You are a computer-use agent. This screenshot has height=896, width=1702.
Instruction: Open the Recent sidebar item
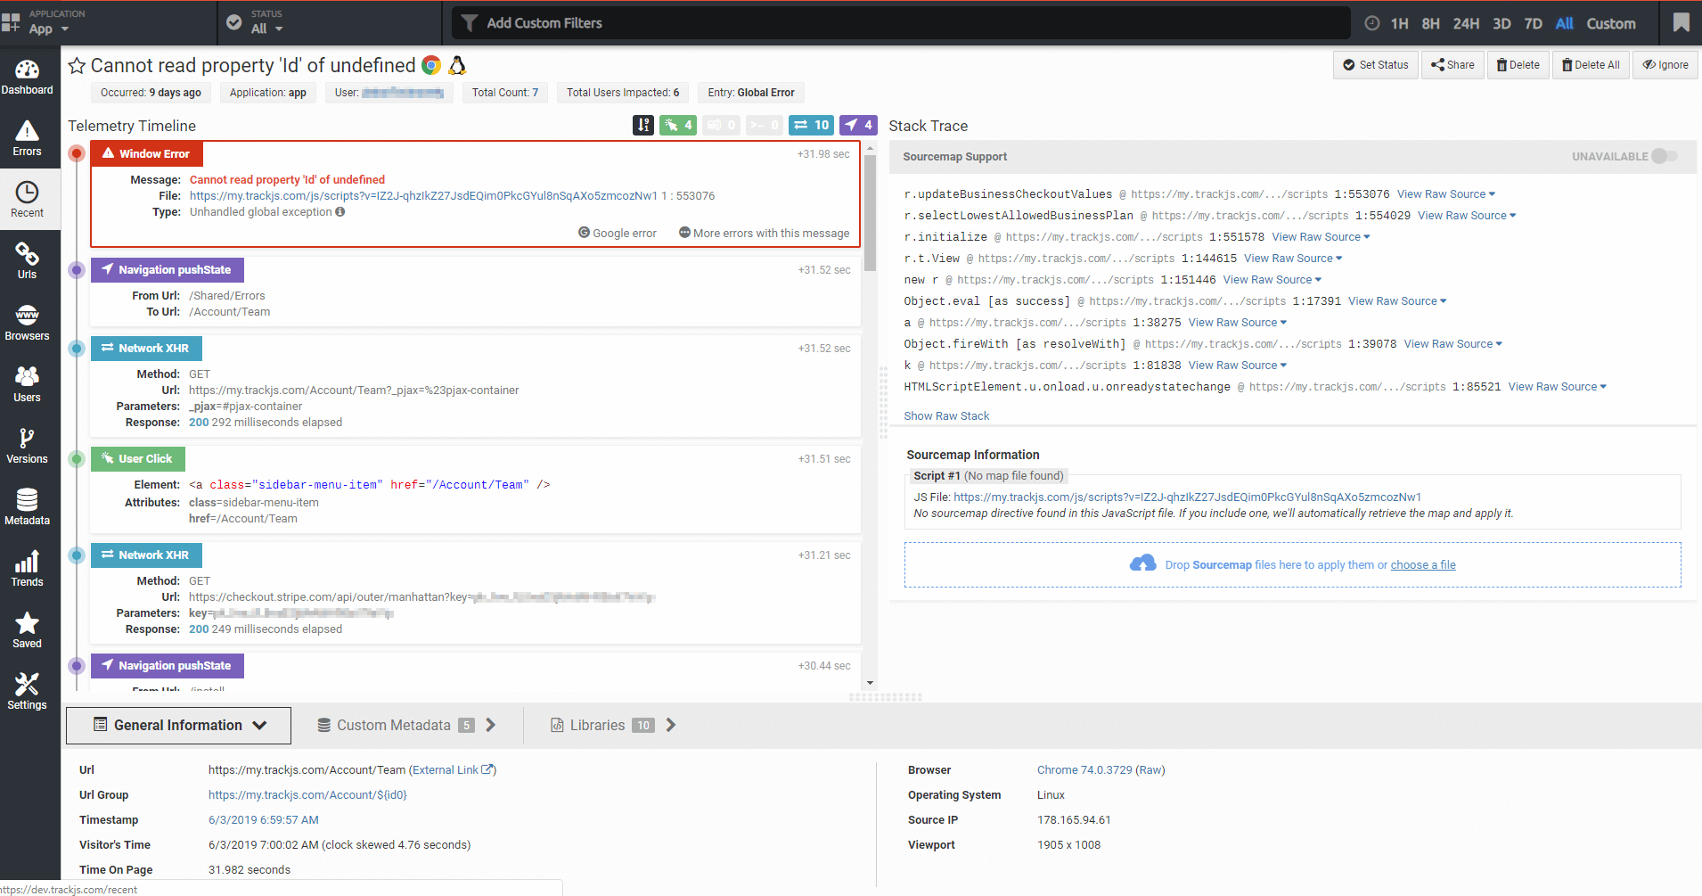(x=27, y=200)
